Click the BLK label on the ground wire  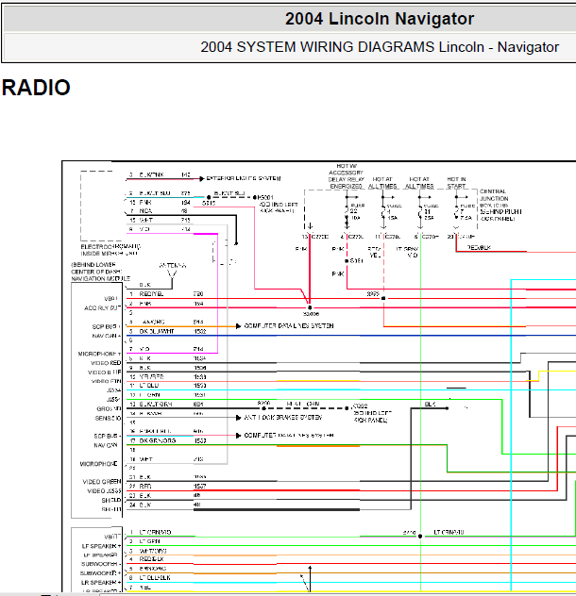click(431, 405)
